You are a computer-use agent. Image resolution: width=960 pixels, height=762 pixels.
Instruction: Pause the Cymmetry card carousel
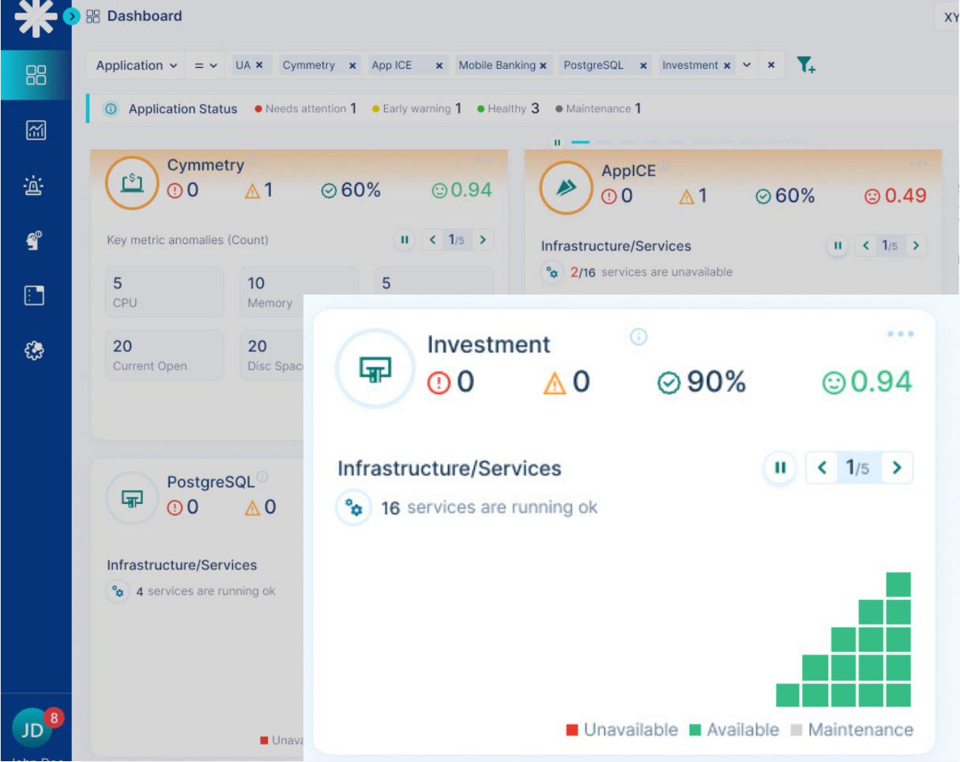click(404, 240)
